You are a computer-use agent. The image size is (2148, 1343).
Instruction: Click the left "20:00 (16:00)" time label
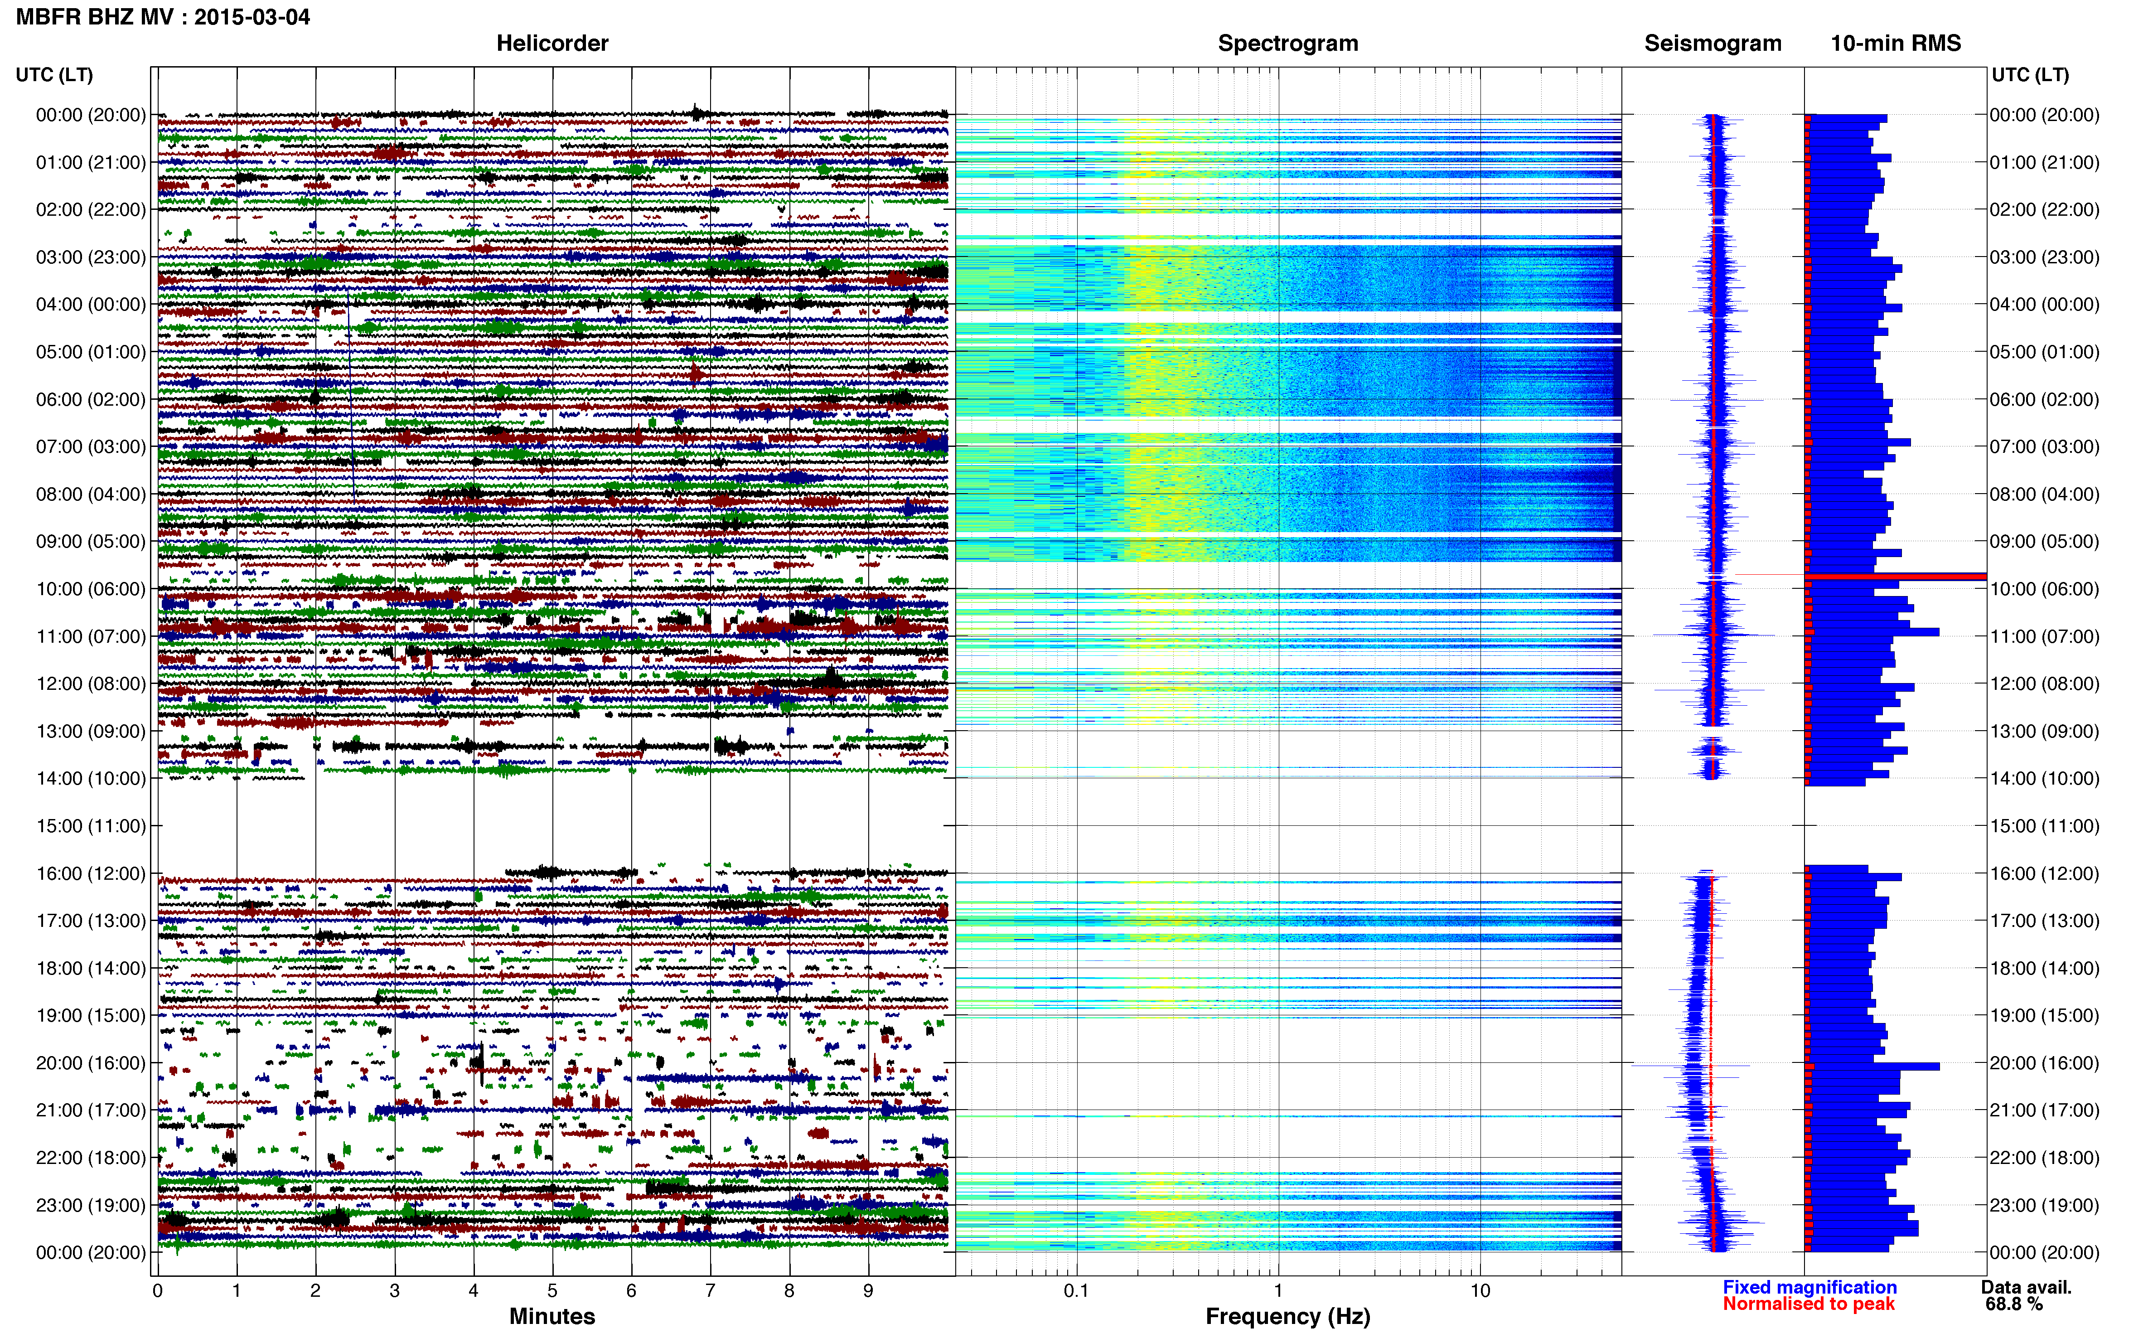coord(91,1063)
